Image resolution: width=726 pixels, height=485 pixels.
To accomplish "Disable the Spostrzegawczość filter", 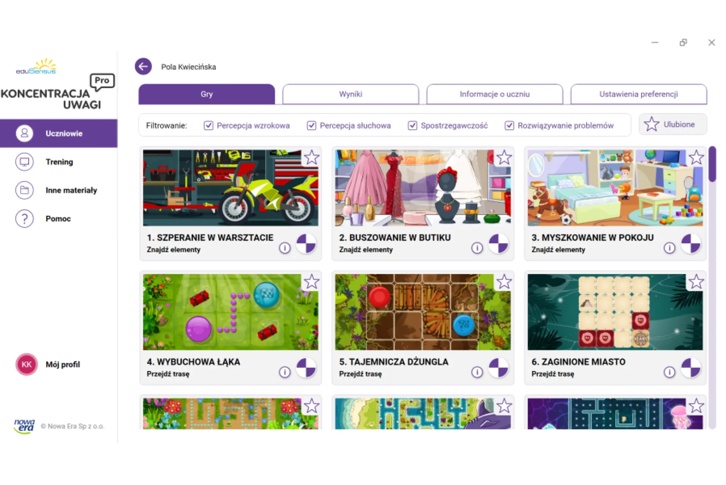I will 412,126.
